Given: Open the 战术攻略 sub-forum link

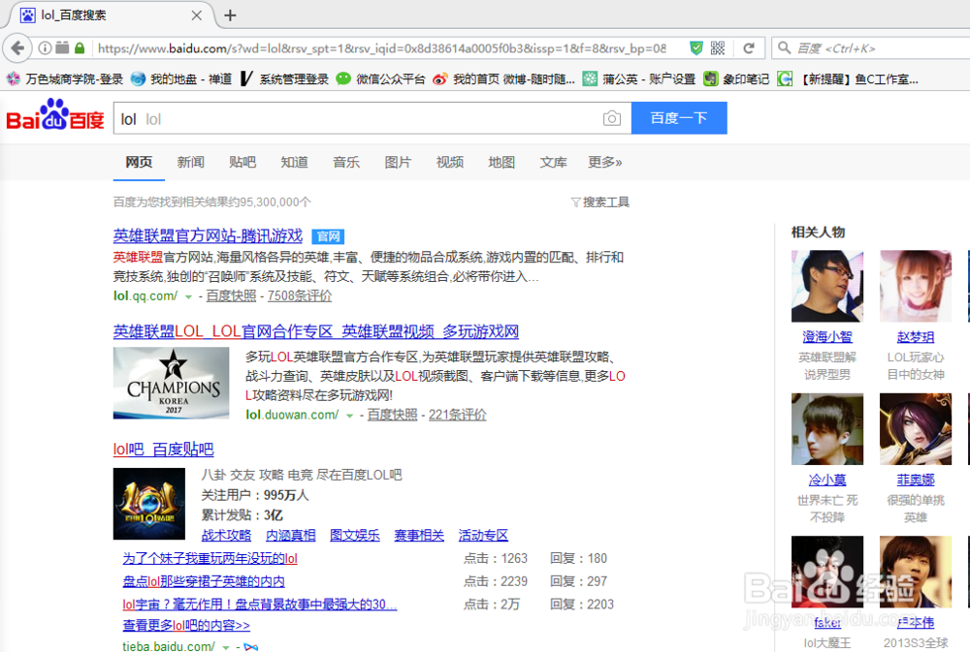Looking at the screenshot, I should pyautogui.click(x=226, y=535).
